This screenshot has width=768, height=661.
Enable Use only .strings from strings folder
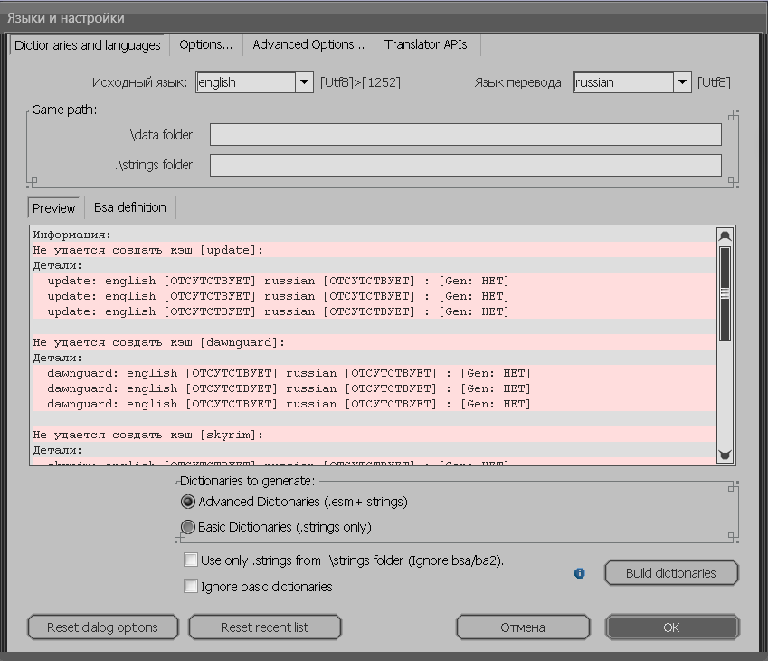click(x=191, y=560)
